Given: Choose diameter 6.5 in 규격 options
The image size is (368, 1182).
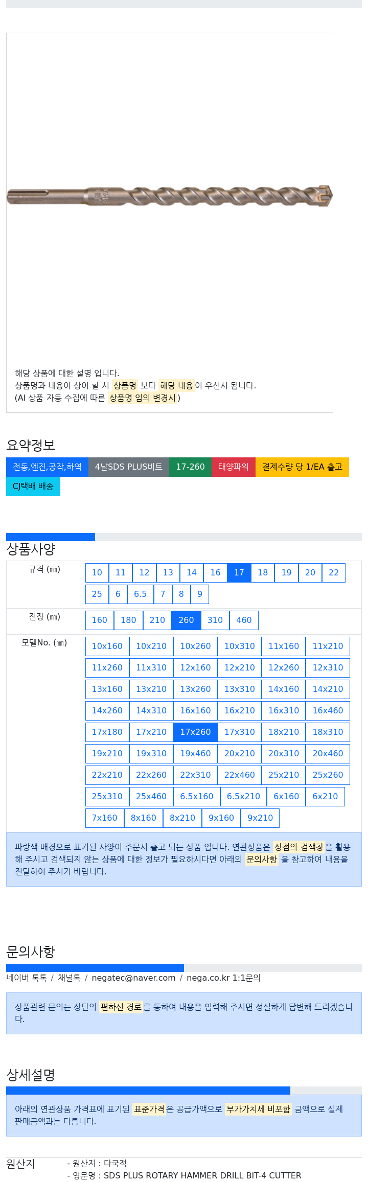Looking at the screenshot, I should coord(141,594).
